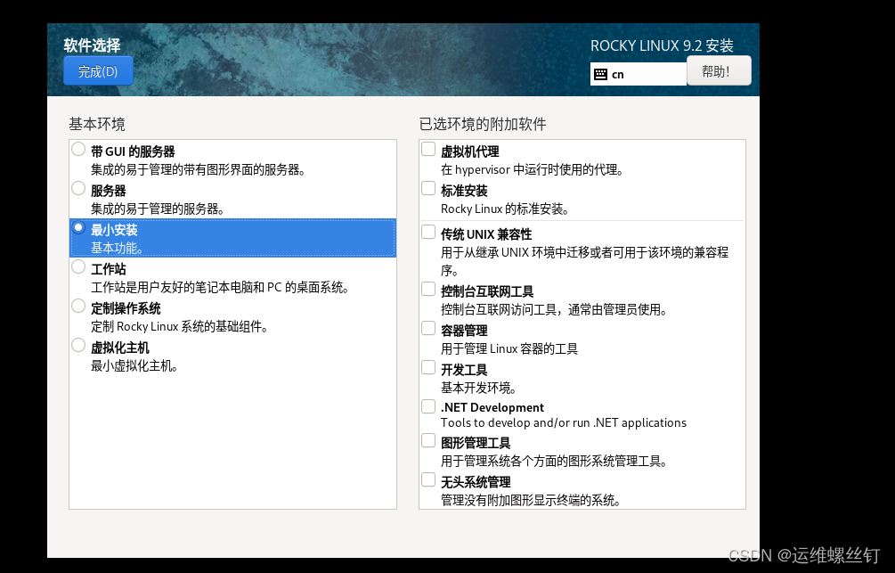Click the text 管理没有附加图形显示终端的系统。
Image resolution: width=895 pixels, height=573 pixels.
pyautogui.click(x=531, y=501)
